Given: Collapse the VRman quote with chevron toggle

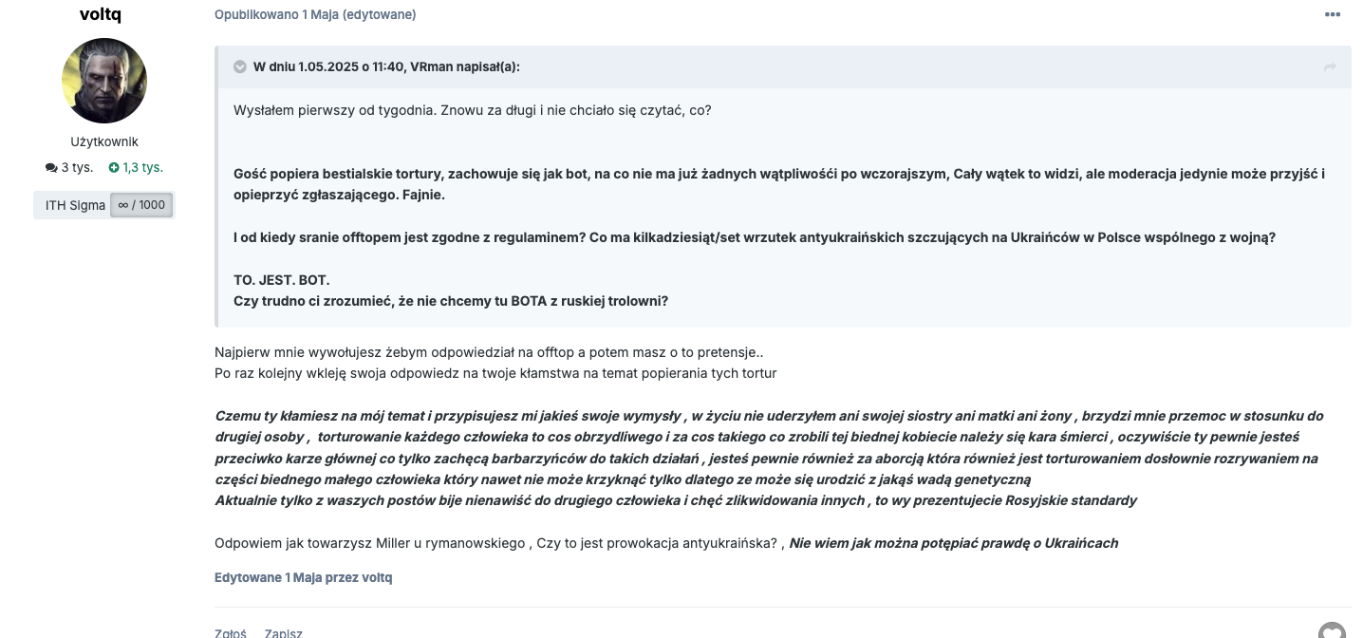Looking at the screenshot, I should tap(239, 66).
